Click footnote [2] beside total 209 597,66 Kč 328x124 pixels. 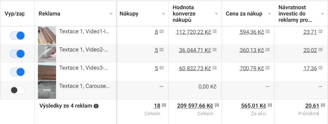click(x=217, y=105)
